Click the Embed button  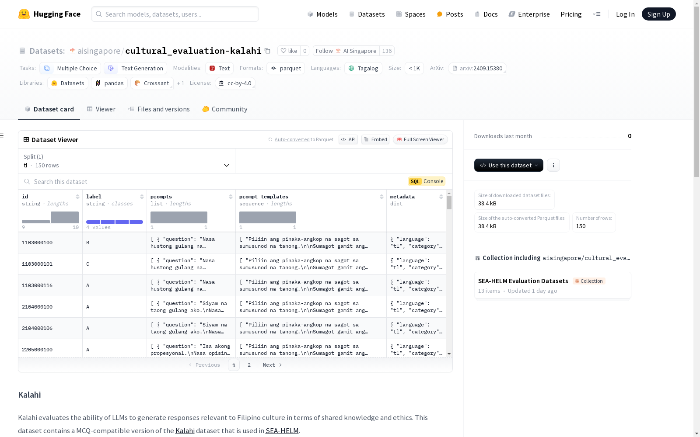[x=375, y=139]
